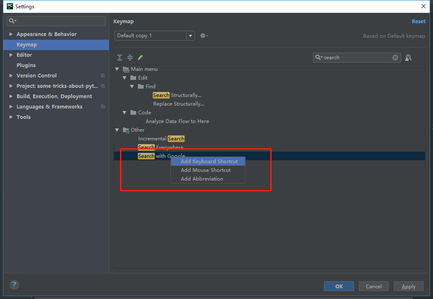The image size is (433, 299).
Task: Collapse the Main menu tree node
Action: (117, 69)
